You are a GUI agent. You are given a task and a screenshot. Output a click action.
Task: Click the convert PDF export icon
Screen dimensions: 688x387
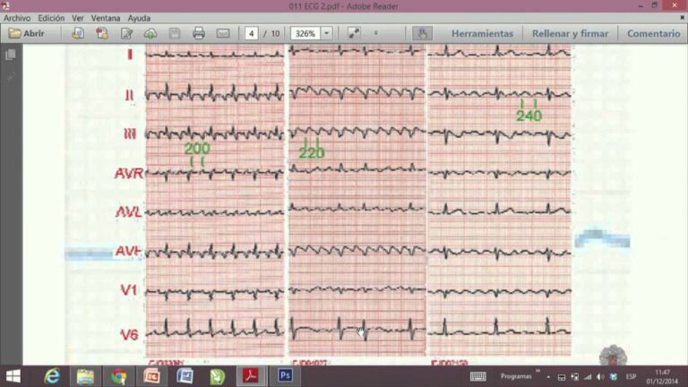click(102, 33)
